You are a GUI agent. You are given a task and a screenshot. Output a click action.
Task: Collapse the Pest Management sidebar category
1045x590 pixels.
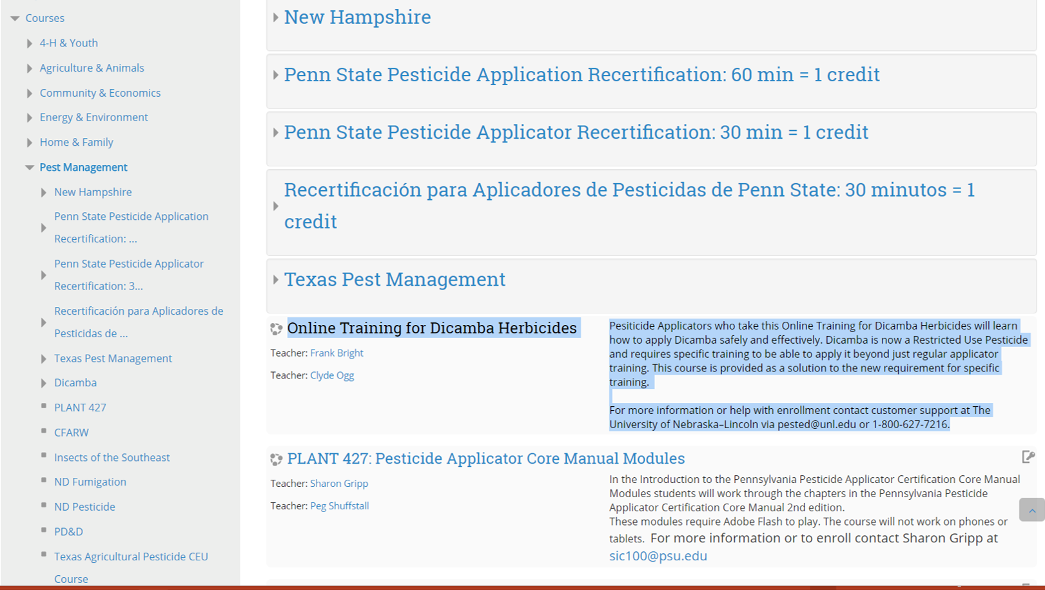(29, 168)
